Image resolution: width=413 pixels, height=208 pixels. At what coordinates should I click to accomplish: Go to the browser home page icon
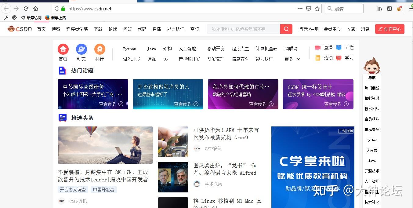tap(36, 9)
